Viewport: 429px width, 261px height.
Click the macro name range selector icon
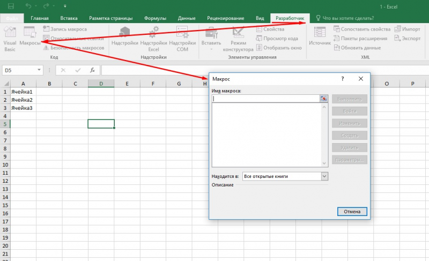pos(324,99)
